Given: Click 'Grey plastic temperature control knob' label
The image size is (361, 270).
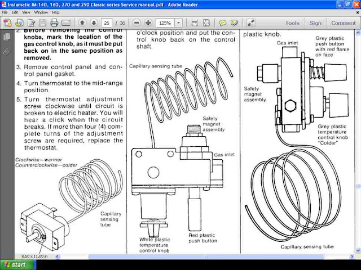Looking at the screenshot, I should (333, 135).
